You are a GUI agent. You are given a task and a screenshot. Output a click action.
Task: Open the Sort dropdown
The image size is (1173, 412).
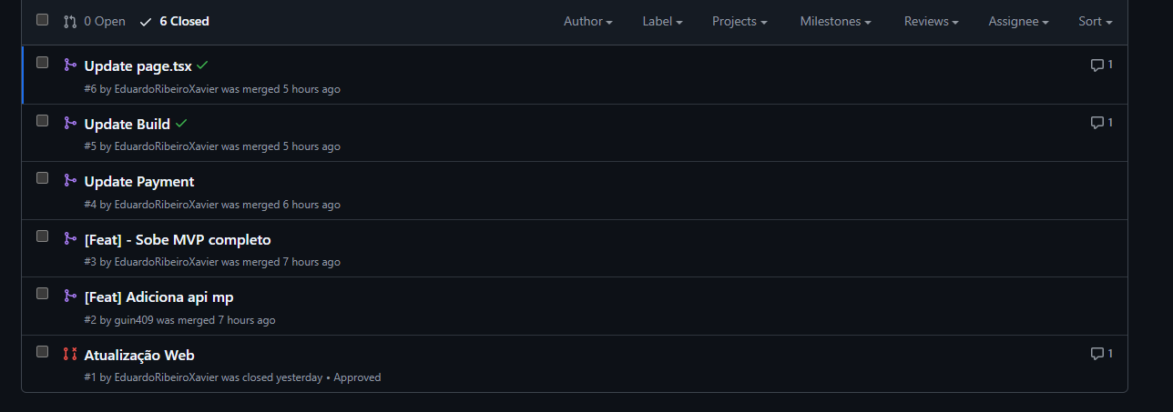coord(1095,21)
